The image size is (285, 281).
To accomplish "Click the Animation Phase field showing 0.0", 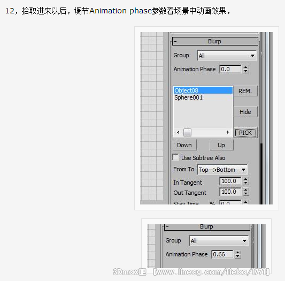I will click(x=230, y=69).
